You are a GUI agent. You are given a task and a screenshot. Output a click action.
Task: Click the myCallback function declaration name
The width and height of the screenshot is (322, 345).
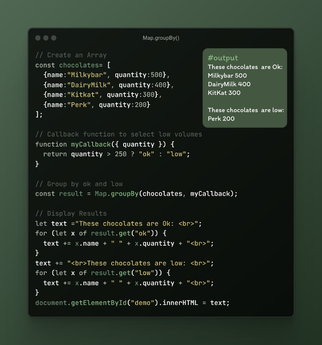91,144
